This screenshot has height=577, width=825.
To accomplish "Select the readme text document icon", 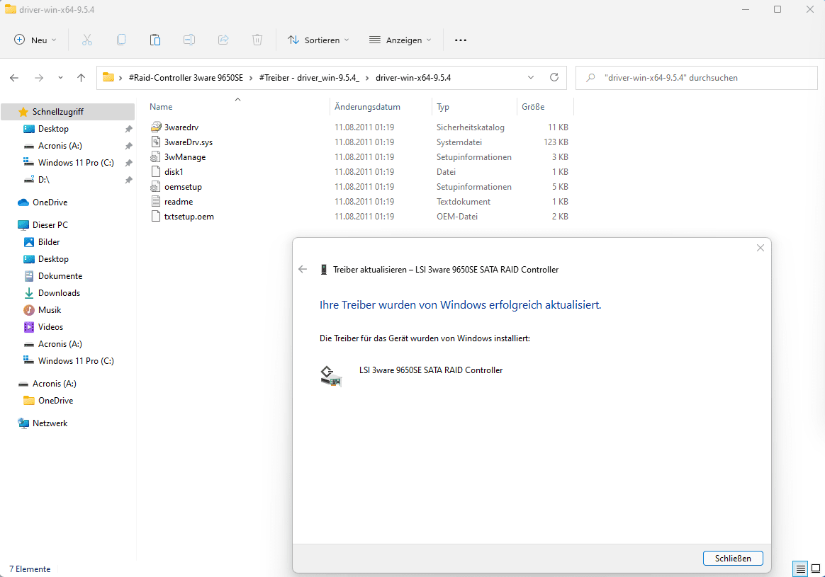I will tap(155, 201).
